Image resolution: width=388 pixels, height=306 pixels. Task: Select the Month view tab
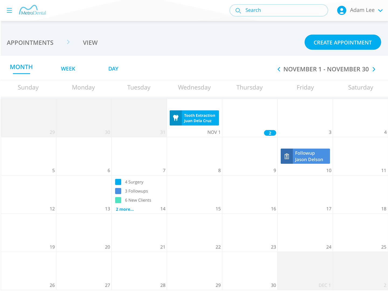click(x=21, y=67)
